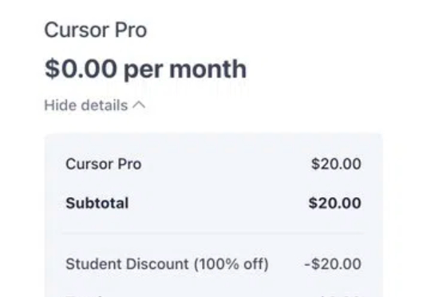Click the word 'Pro' in the top heading
This screenshot has width=431, height=297.
pyautogui.click(x=131, y=30)
